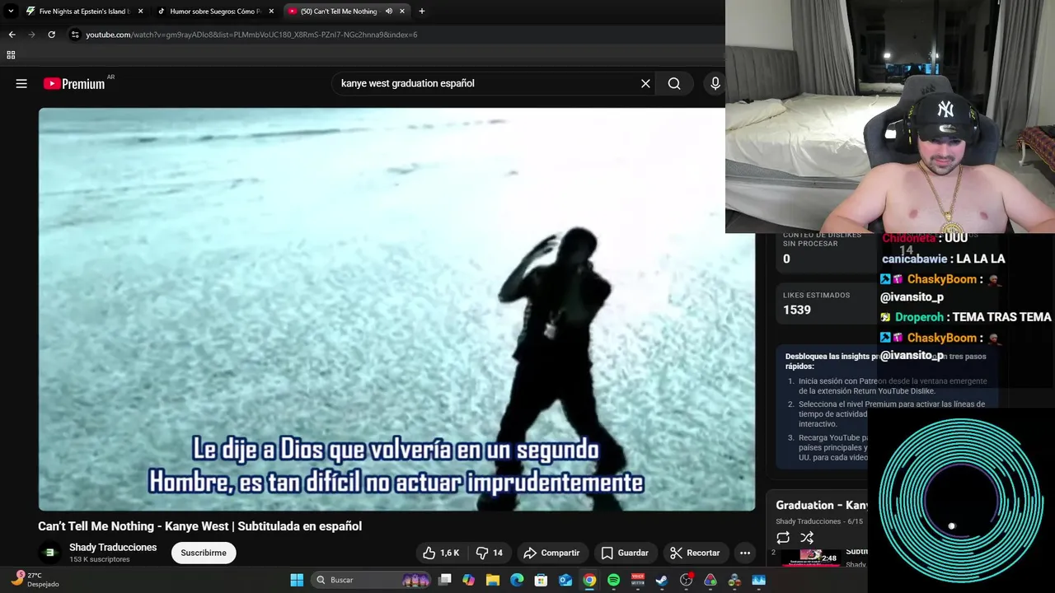The image size is (1055, 593).
Task: Focus the YouTube search field
Action: [x=486, y=83]
